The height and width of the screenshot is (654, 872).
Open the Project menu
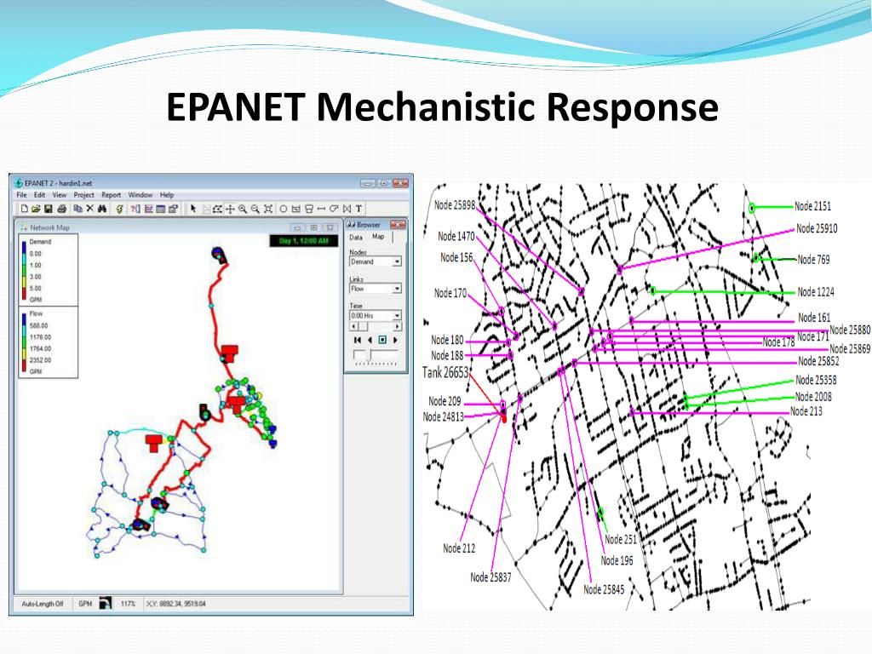coord(84,195)
